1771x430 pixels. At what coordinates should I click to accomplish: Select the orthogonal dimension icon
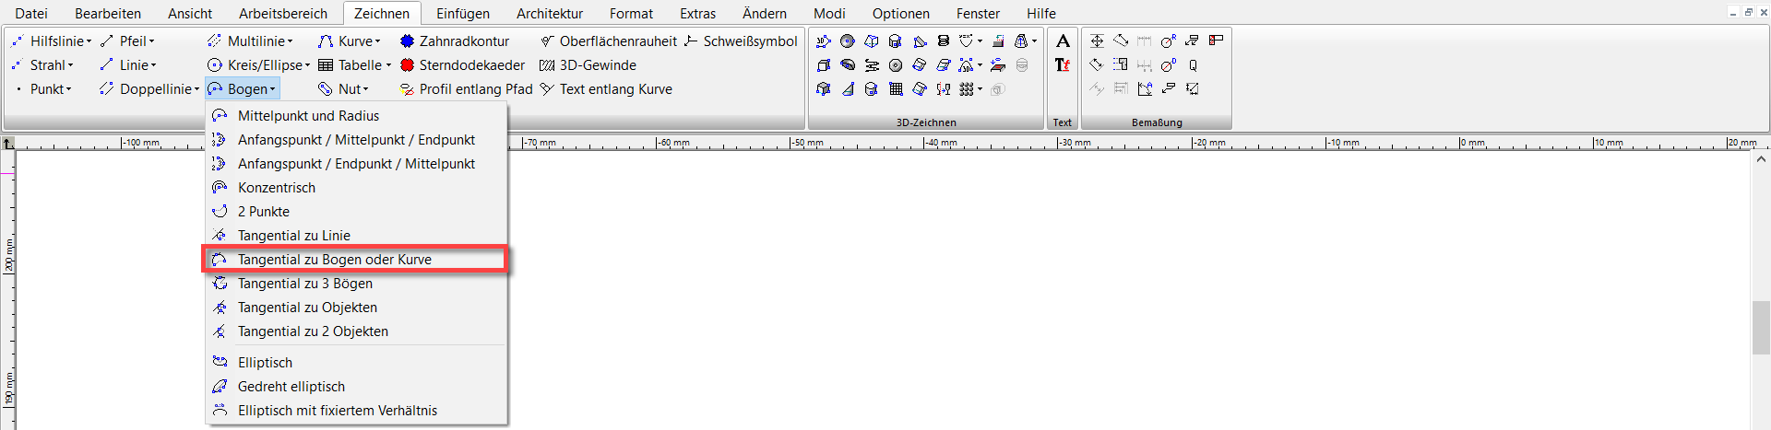click(x=1097, y=41)
